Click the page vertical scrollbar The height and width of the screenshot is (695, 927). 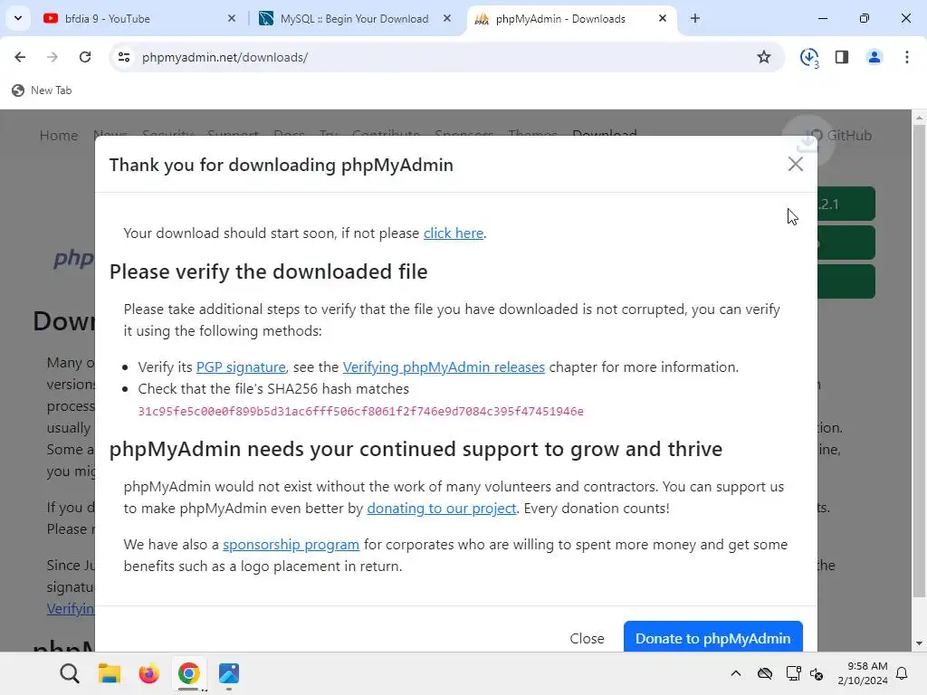(919, 360)
